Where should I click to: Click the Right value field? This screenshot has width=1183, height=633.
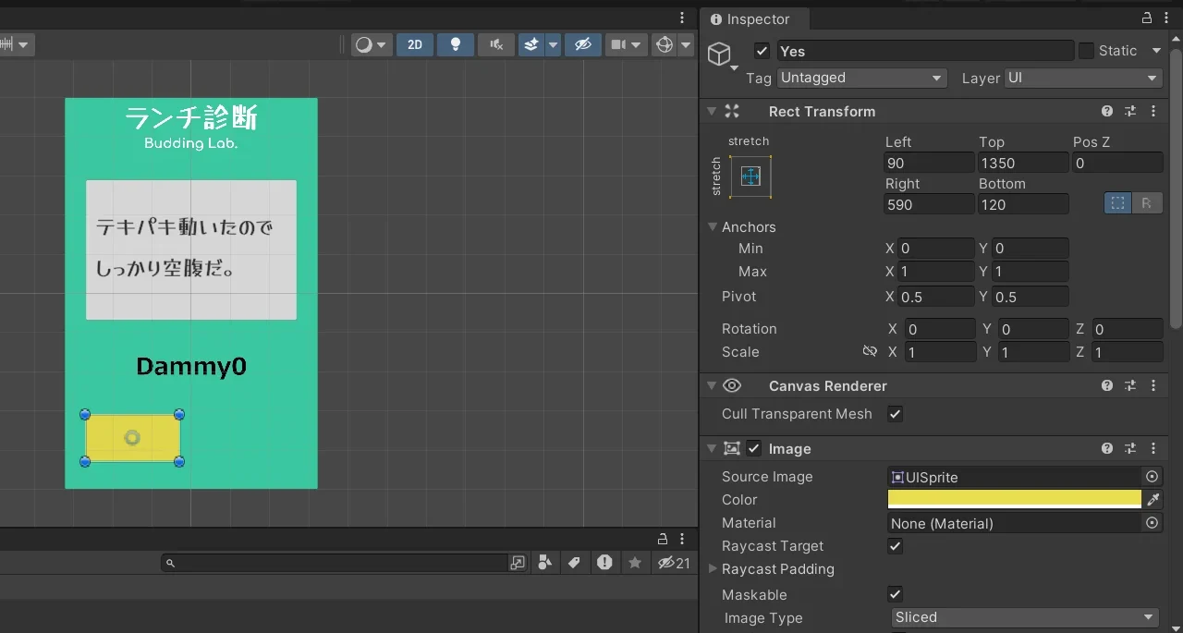929,204
